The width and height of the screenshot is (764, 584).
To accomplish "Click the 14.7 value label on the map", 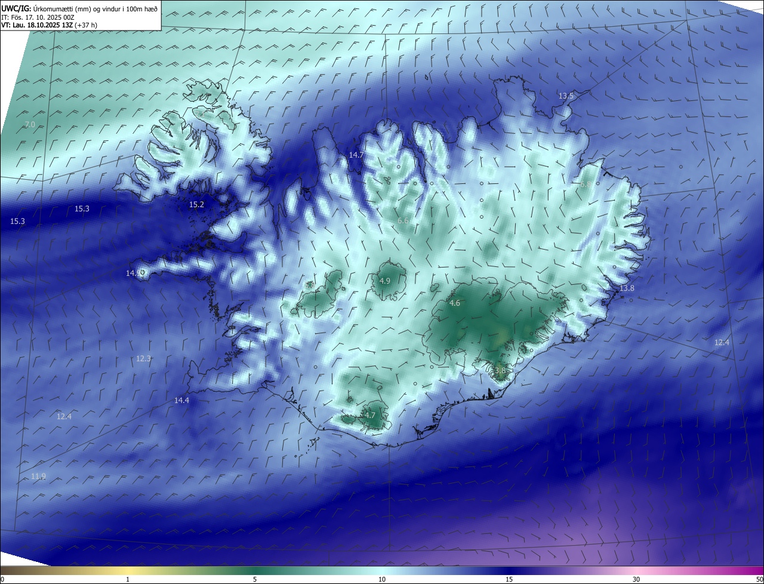I will tap(356, 155).
